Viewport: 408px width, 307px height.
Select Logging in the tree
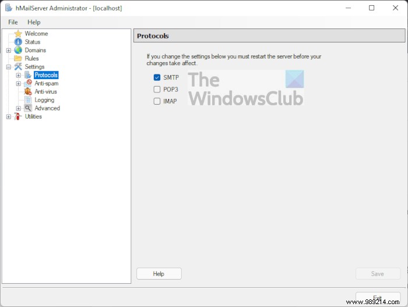44,100
